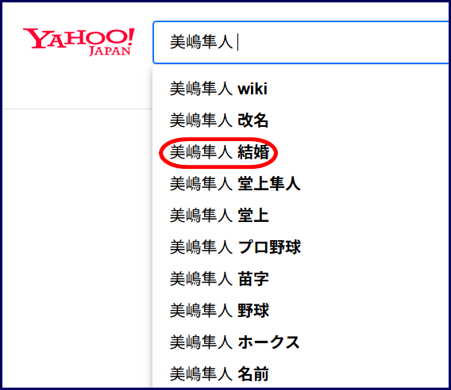Viewport: 451px width, 390px height.
Task: Select the 美嶋隼人 ホークス suggestion
Action: 301,342
